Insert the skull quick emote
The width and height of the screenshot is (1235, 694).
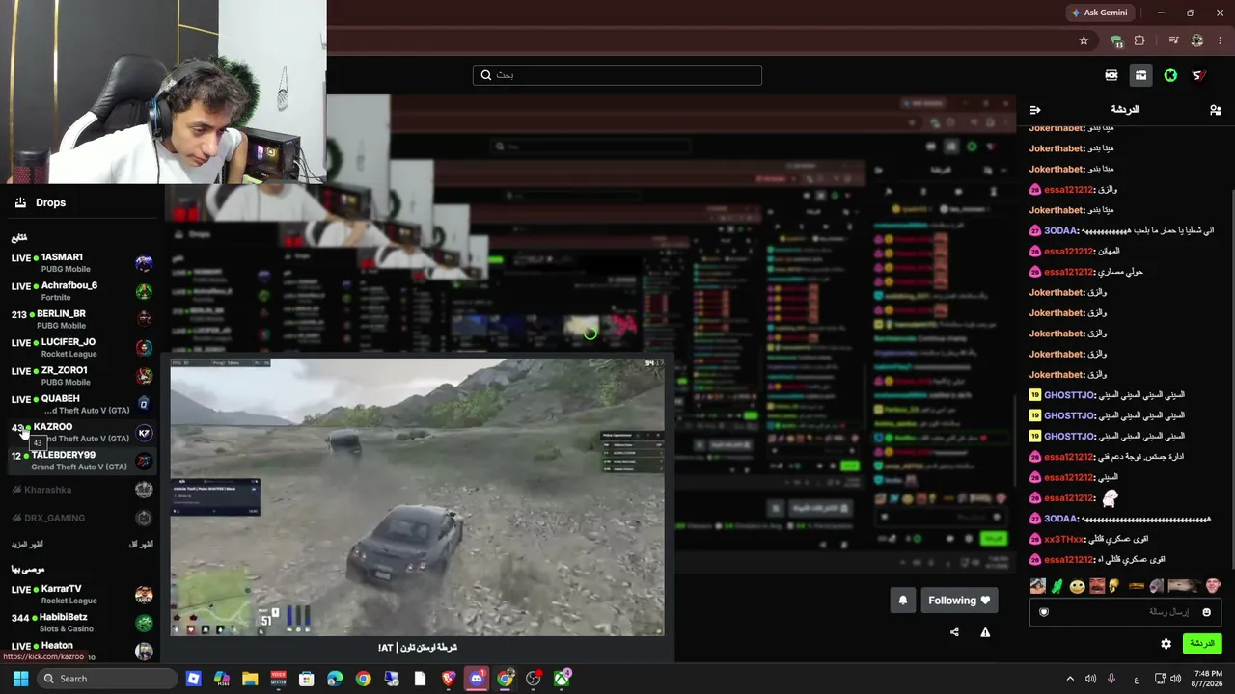click(x=1113, y=584)
